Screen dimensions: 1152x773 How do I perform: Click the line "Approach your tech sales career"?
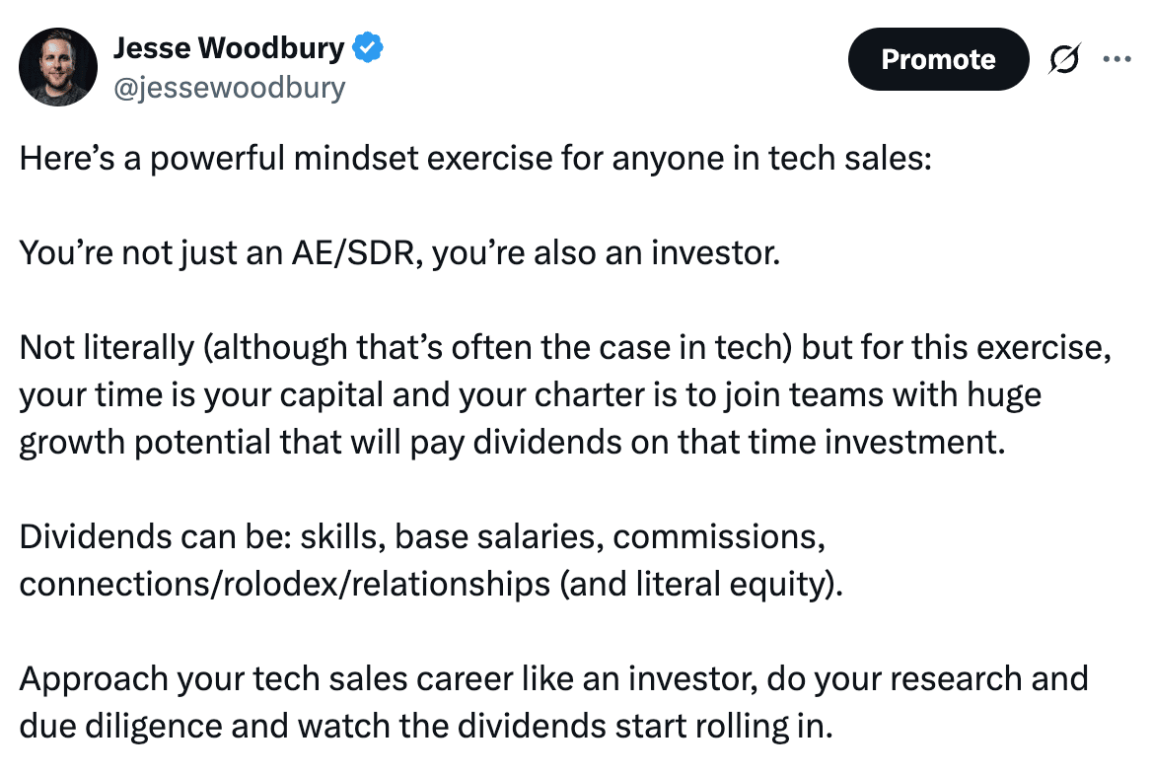point(554,679)
